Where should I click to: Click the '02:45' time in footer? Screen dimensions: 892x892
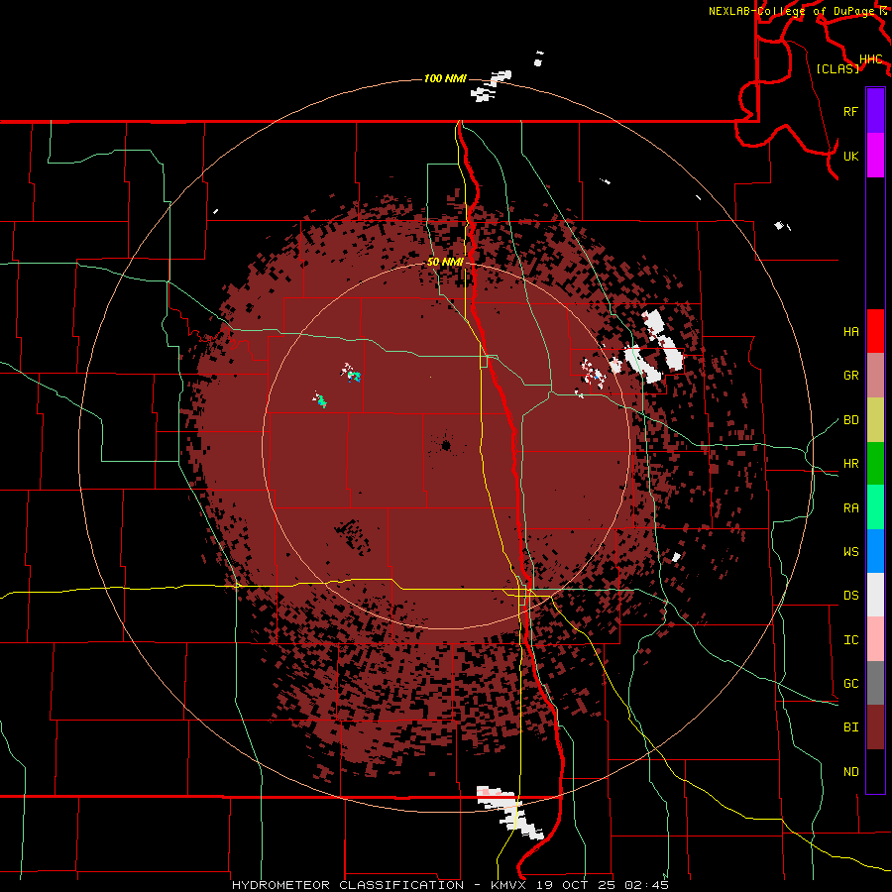[646, 885]
